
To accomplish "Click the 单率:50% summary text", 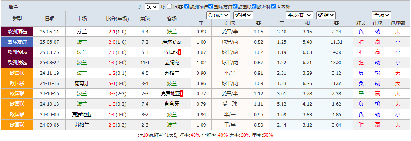I will click(x=263, y=135).
